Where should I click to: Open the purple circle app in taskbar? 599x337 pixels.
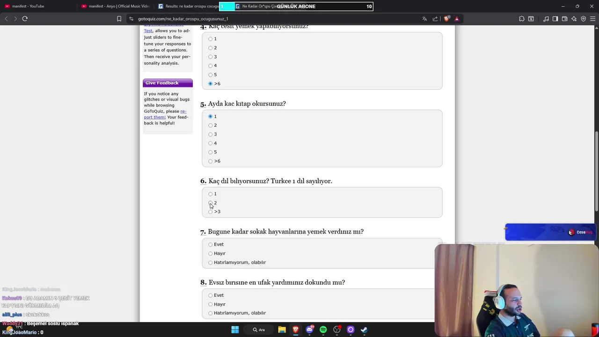pos(351,330)
